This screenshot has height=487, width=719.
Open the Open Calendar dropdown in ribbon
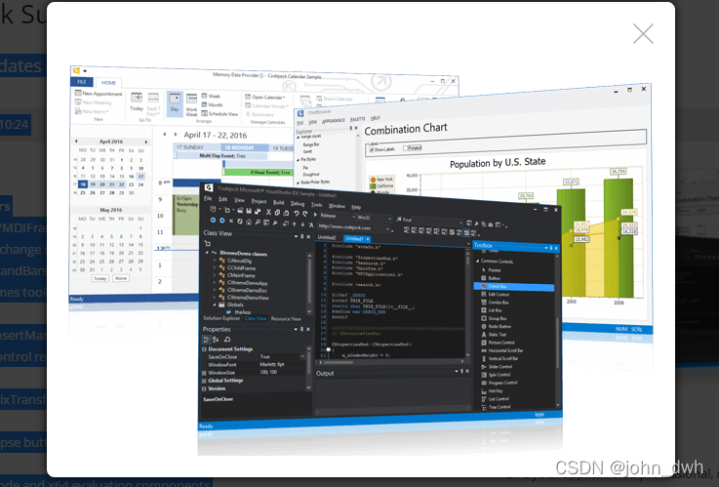tap(265, 97)
